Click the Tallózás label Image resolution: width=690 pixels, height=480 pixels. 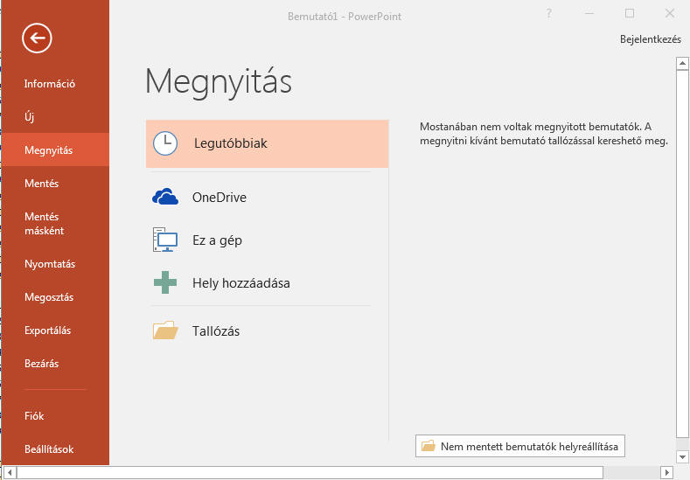click(216, 330)
